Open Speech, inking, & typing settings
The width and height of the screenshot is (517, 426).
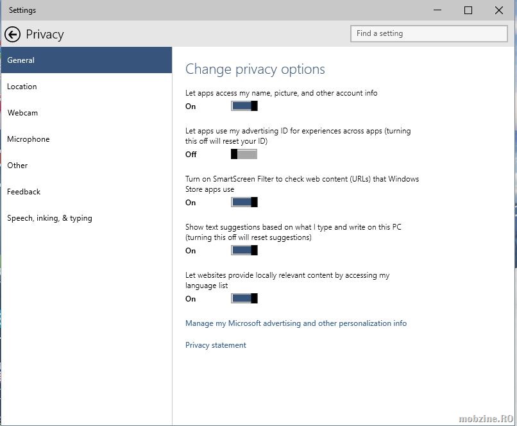pyautogui.click(x=49, y=218)
